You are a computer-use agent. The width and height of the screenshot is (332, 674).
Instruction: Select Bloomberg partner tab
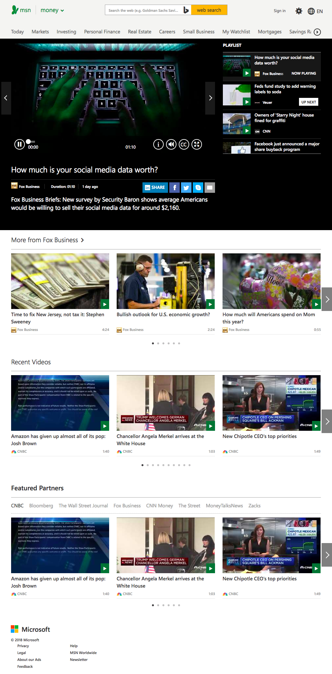click(41, 506)
